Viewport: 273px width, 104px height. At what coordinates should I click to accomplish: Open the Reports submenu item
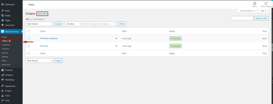click(x=5, y=53)
